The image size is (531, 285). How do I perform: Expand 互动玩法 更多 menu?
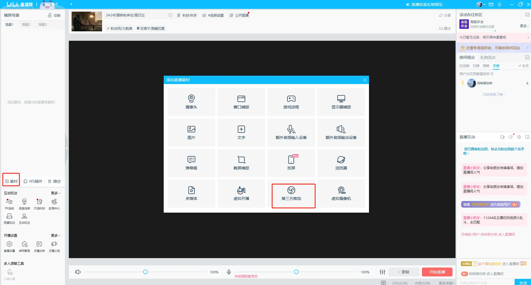(56, 193)
